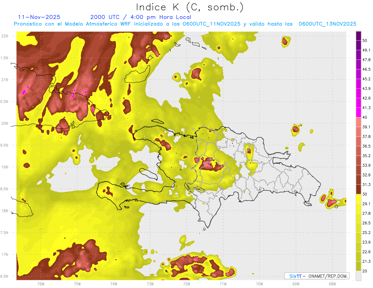The height and width of the screenshot is (288, 373).
Task: Click the colorbar label "50"
Action: [365, 41]
